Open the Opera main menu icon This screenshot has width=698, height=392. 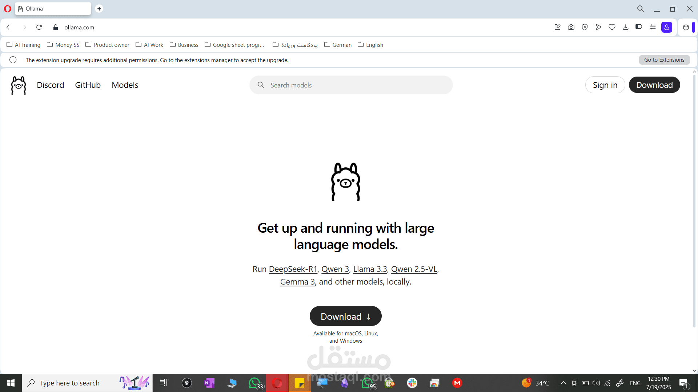point(7,9)
